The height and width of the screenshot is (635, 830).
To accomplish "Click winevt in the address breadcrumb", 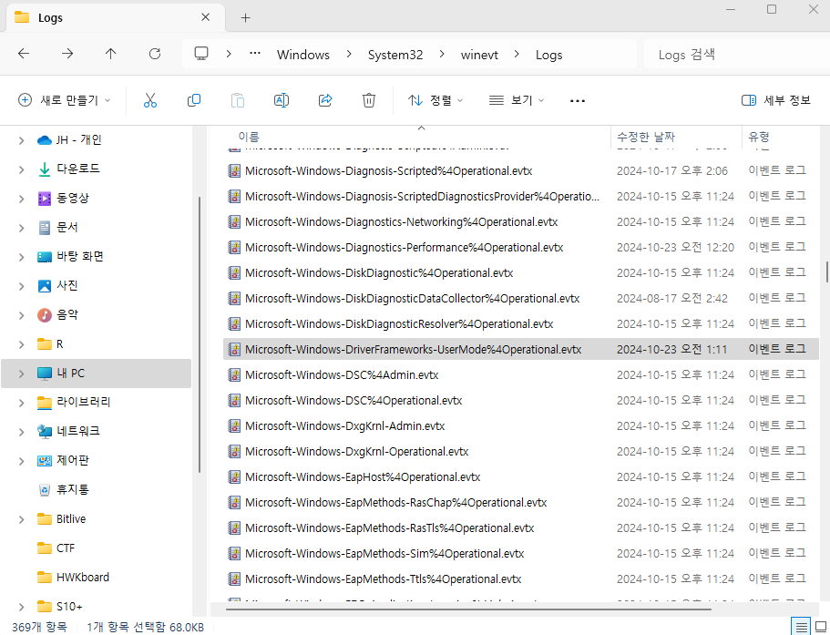I will tap(479, 55).
